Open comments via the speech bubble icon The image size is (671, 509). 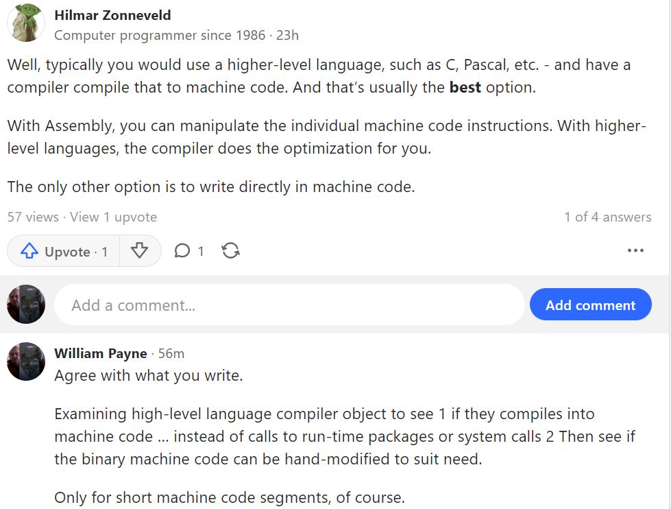click(x=182, y=250)
